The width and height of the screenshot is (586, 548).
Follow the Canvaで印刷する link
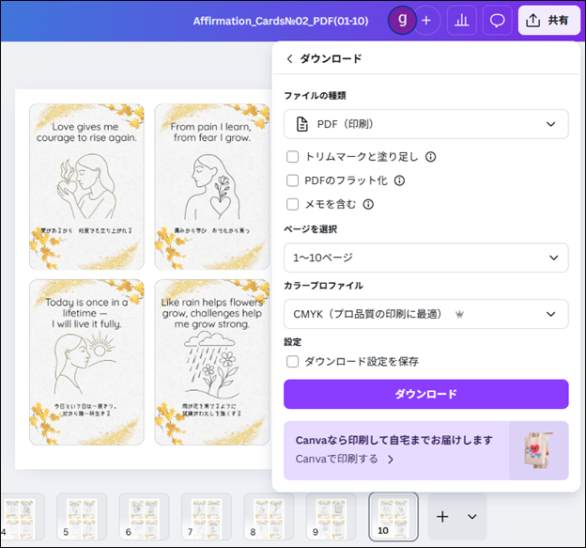343,459
